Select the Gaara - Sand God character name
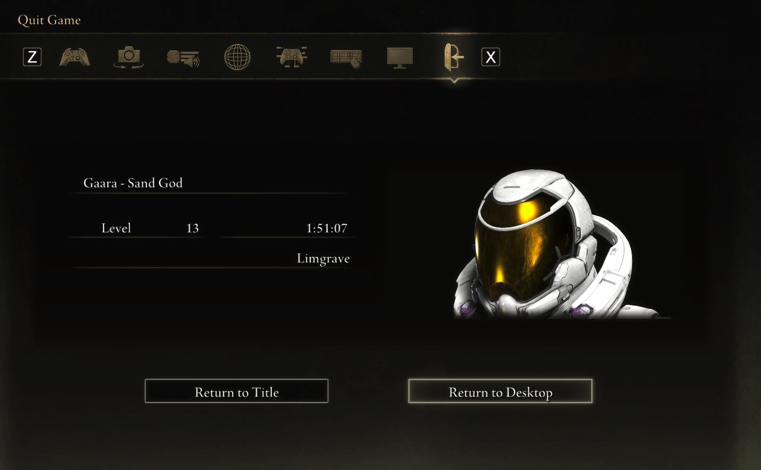This screenshot has width=761, height=470. pyautogui.click(x=133, y=183)
